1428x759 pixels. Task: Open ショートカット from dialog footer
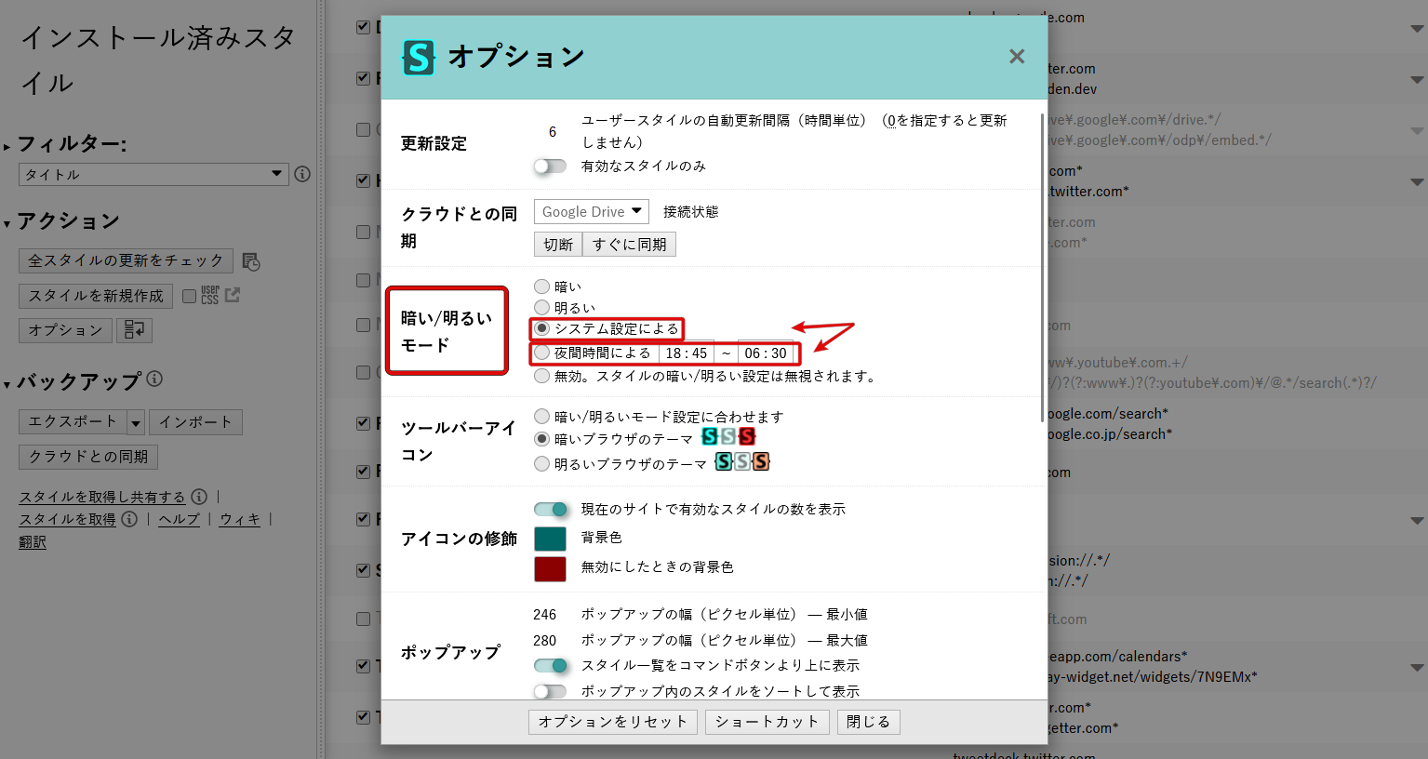point(767,722)
